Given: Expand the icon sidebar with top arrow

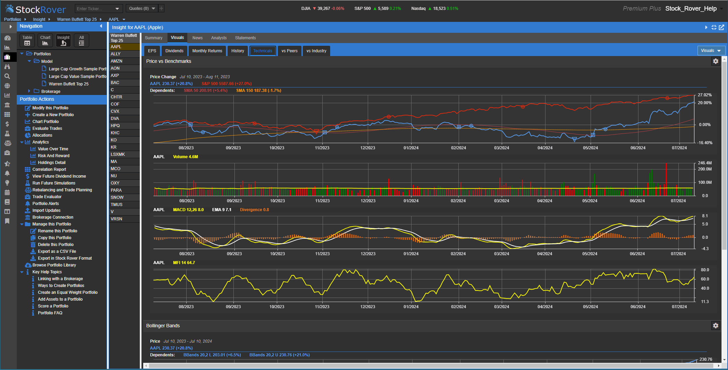Looking at the screenshot, I should (x=11, y=26).
